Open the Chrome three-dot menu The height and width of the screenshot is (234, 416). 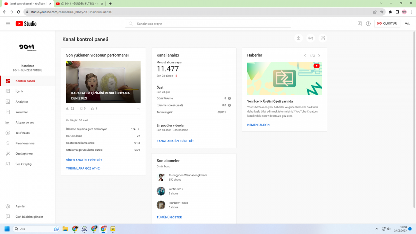pyautogui.click(x=411, y=11)
